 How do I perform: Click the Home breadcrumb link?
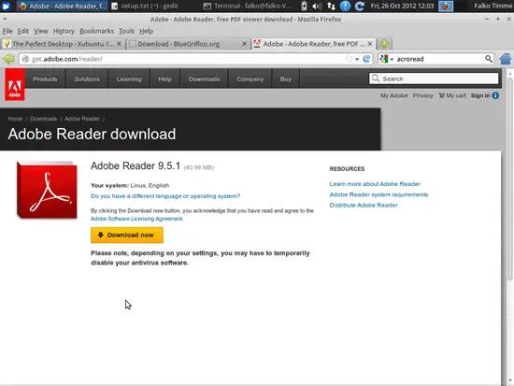[15, 119]
